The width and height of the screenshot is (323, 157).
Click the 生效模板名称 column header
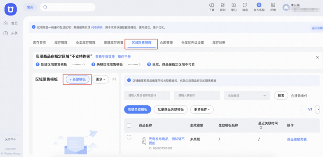tap(228, 125)
